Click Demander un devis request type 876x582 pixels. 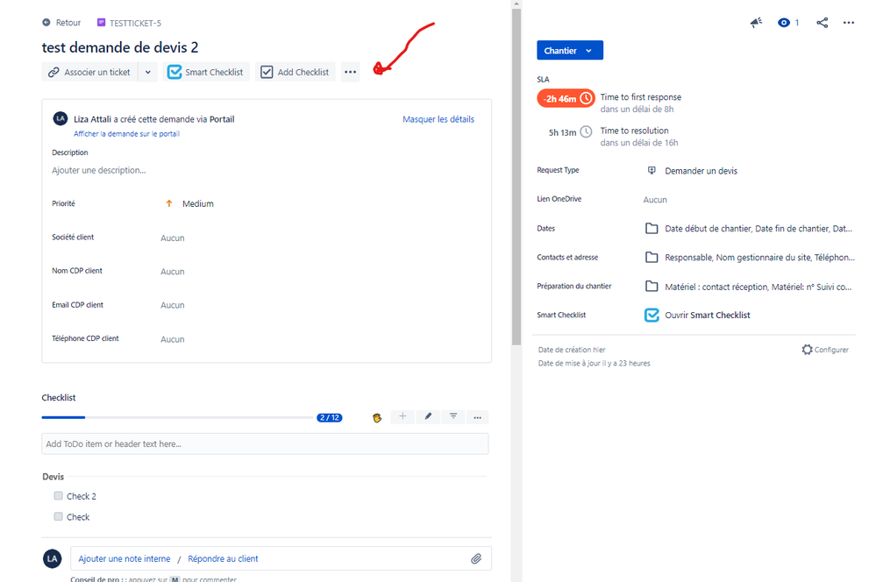[x=701, y=171]
